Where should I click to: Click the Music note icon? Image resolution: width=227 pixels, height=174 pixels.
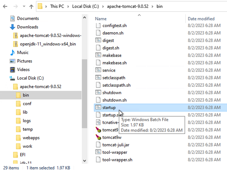click(x=12, y=53)
